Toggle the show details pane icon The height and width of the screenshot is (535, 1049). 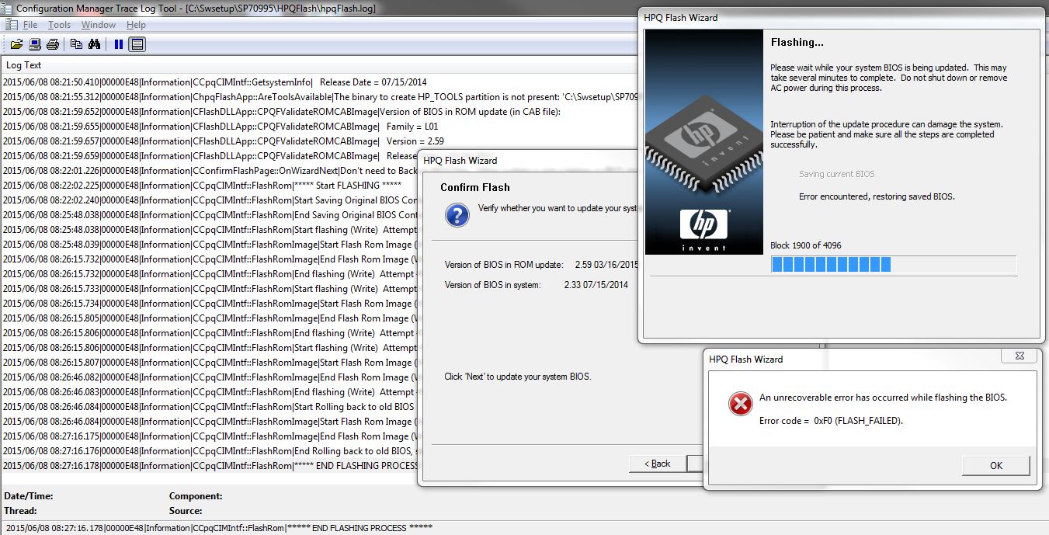click(x=137, y=44)
